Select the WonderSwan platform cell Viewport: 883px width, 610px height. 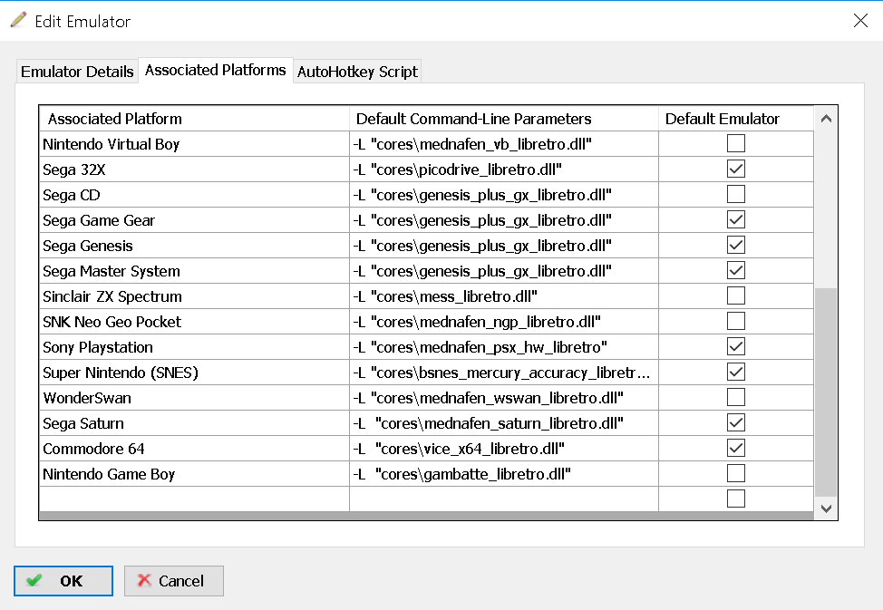[x=194, y=398]
